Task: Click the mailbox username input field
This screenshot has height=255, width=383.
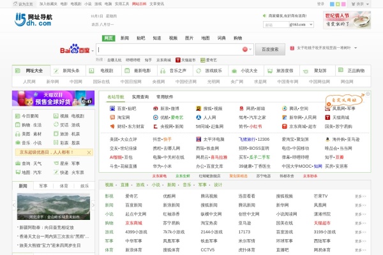Action: [x=276, y=25]
